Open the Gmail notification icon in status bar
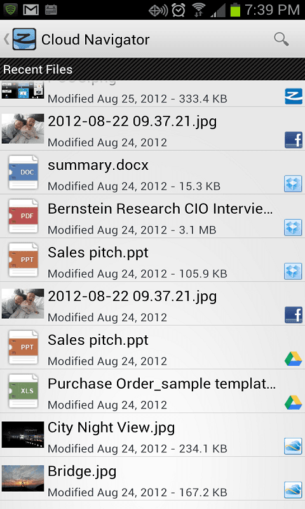Viewport: 305px width, 509px height. (x=31, y=10)
